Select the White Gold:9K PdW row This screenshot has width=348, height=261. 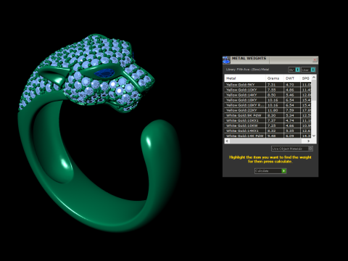pos(268,115)
